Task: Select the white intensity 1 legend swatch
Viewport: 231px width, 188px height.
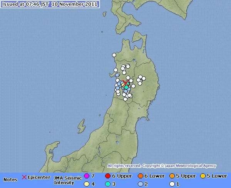Action: (x=172, y=184)
